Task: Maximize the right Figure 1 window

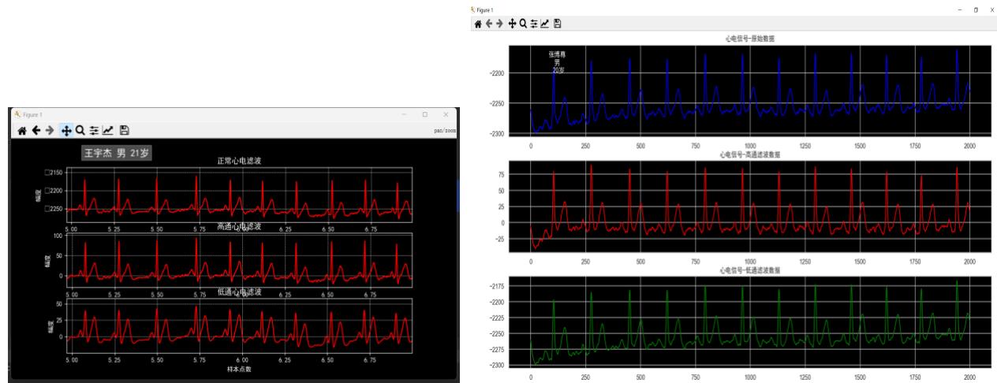Action: 976,9
